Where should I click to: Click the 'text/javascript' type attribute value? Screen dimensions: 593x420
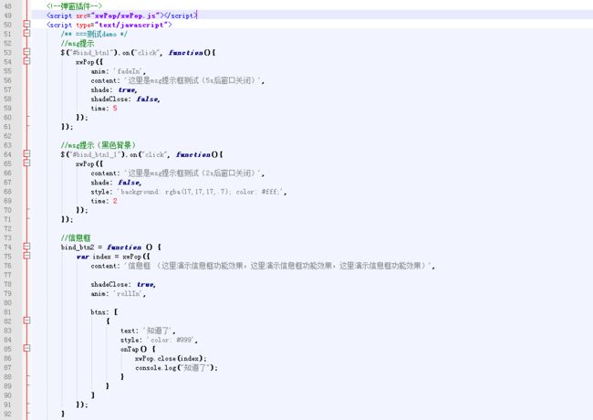pyautogui.click(x=131, y=25)
